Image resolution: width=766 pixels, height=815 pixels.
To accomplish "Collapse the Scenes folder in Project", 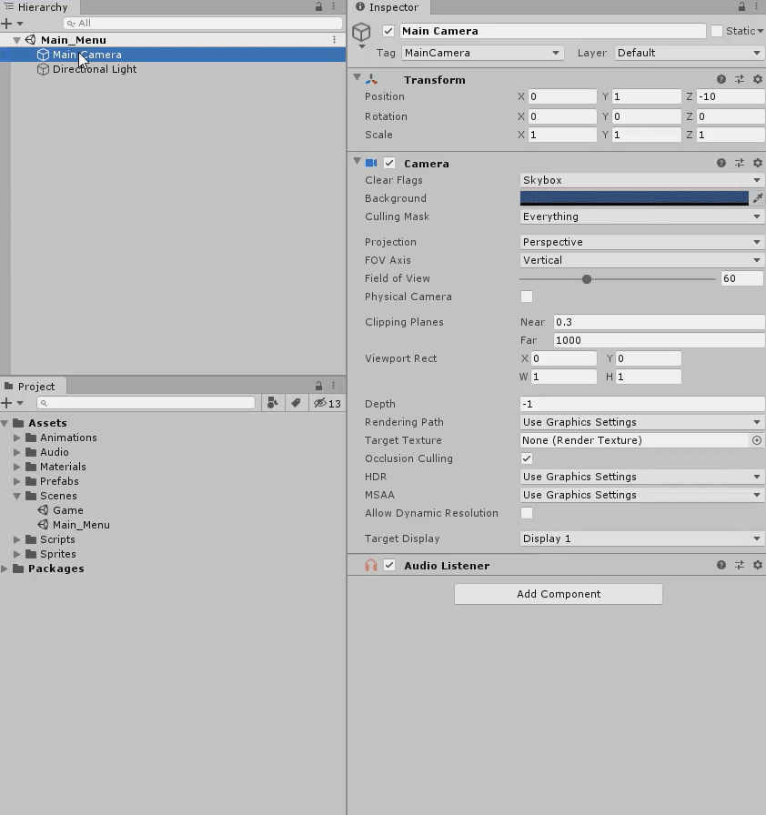I will coord(15,496).
